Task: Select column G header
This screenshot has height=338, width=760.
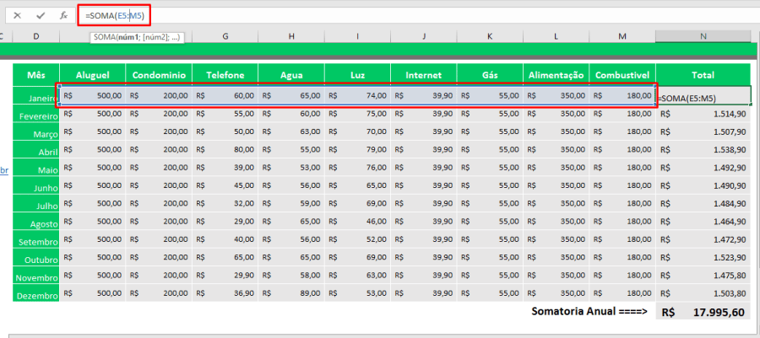Action: (225, 36)
